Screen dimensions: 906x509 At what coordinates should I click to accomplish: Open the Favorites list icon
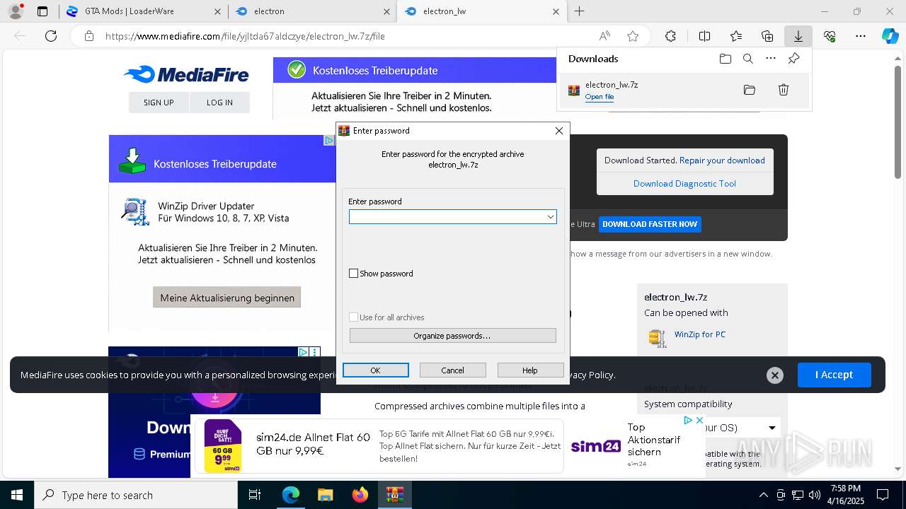736,36
